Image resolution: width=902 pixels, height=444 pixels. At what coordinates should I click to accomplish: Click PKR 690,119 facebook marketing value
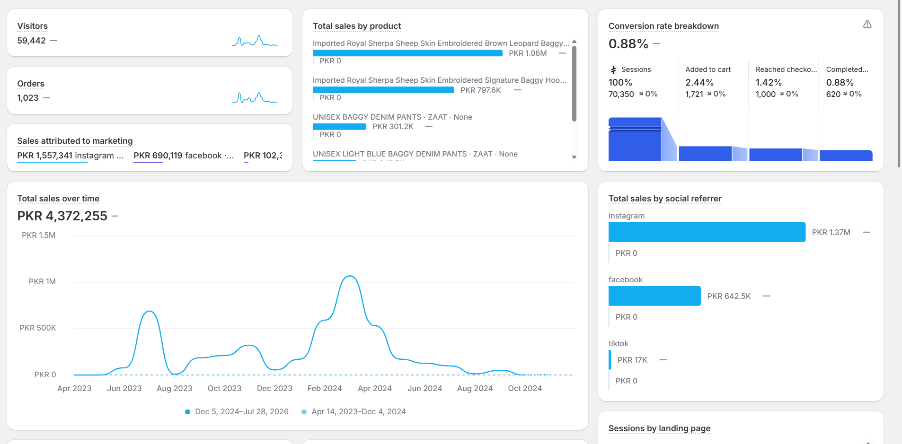click(184, 156)
